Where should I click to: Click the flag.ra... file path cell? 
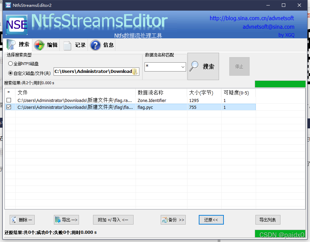click(x=75, y=100)
